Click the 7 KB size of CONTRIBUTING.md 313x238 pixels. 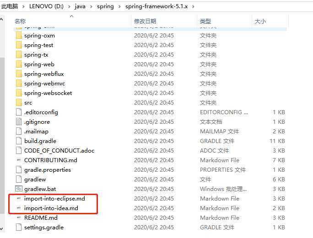(x=279, y=160)
